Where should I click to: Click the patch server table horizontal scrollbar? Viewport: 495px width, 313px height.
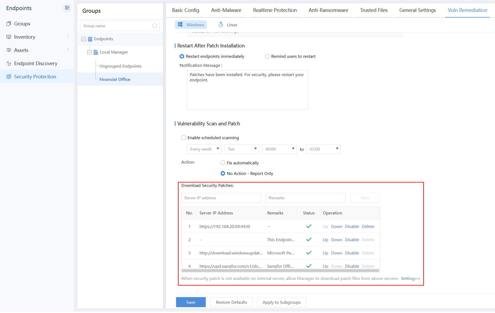(x=280, y=271)
